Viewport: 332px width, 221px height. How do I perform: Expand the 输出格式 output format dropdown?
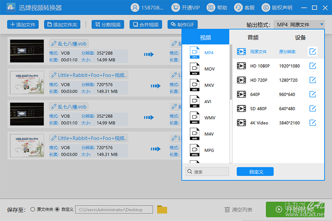tap(299, 24)
